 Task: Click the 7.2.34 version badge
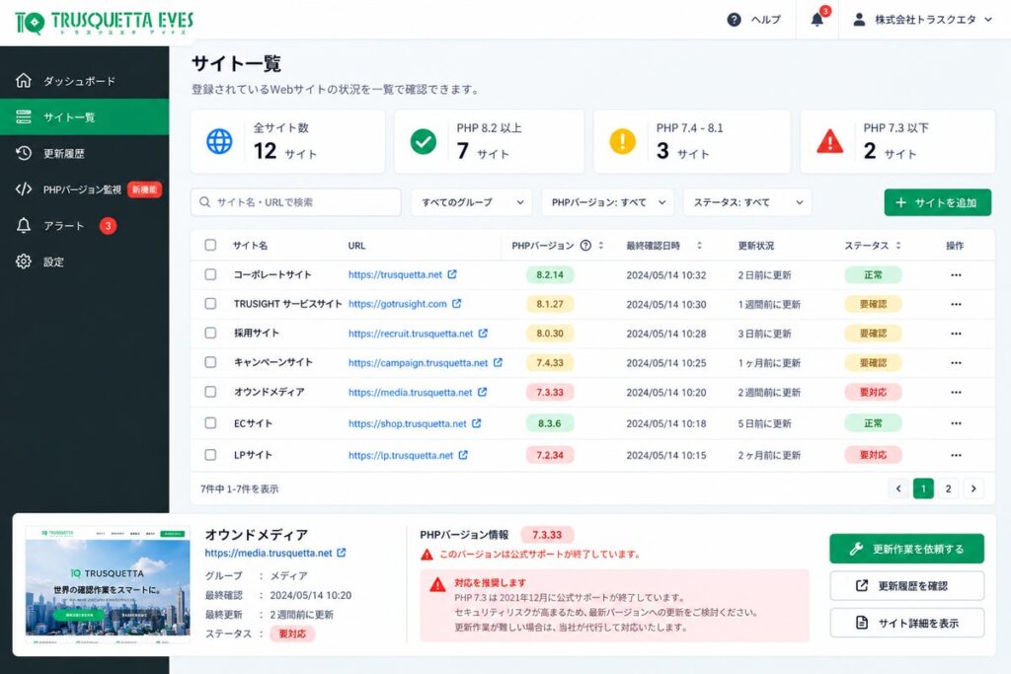pyautogui.click(x=550, y=455)
